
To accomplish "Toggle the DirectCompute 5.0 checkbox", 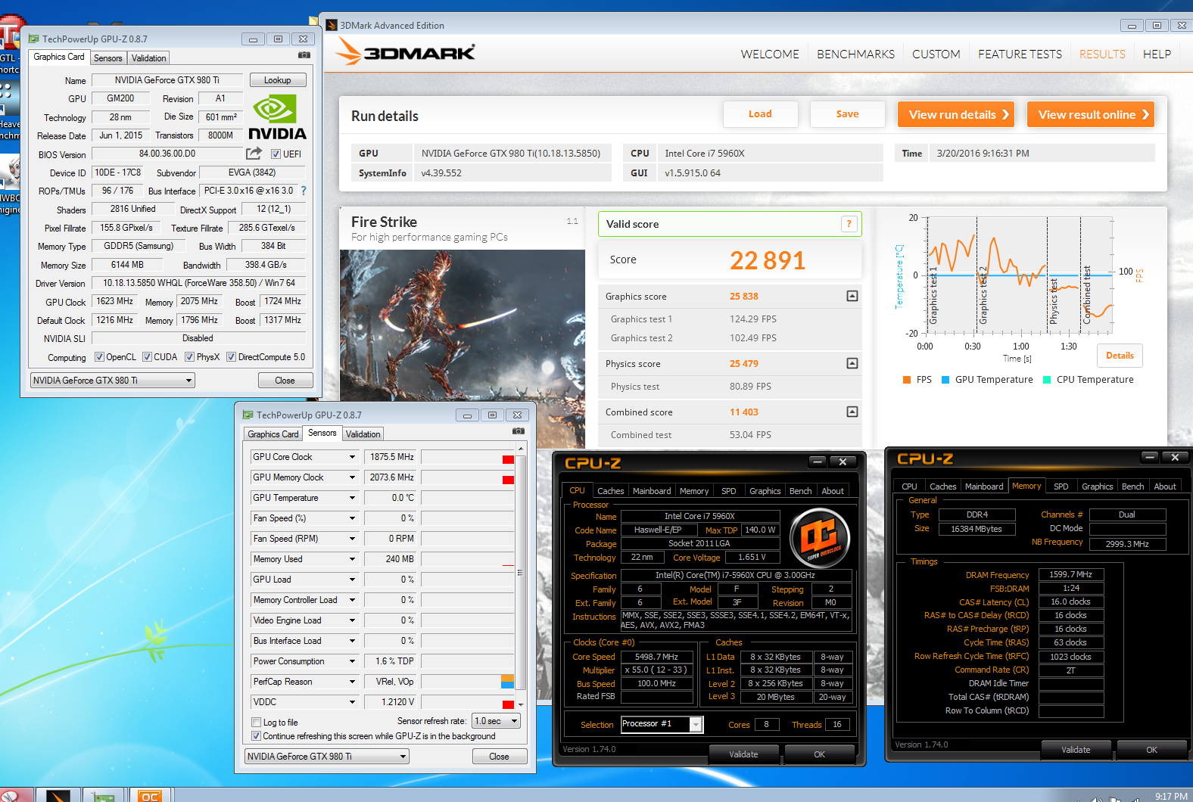I will [x=232, y=357].
